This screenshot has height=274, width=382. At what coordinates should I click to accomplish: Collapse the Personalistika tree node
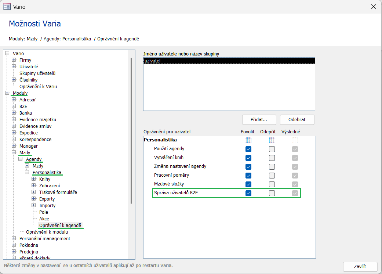(x=27, y=172)
